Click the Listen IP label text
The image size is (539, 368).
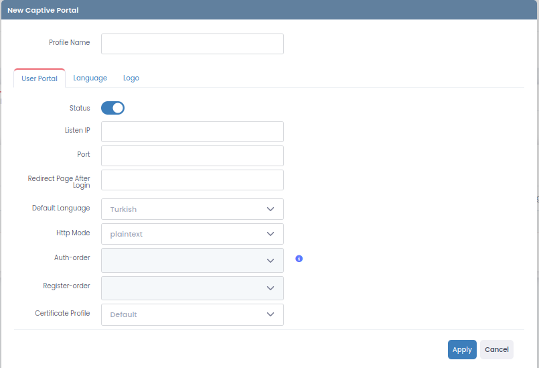(78, 130)
